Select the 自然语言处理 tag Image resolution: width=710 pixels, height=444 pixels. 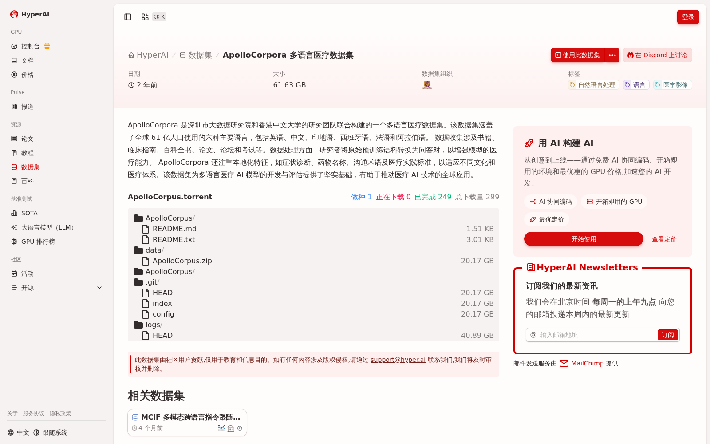click(593, 85)
